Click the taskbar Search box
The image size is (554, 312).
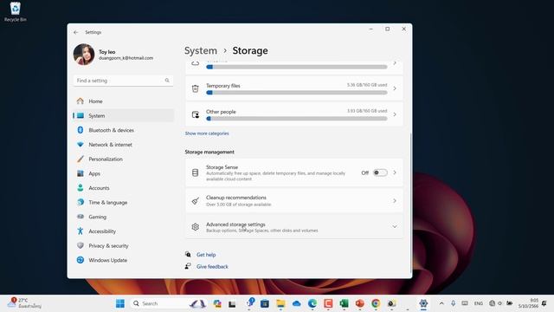click(x=168, y=303)
